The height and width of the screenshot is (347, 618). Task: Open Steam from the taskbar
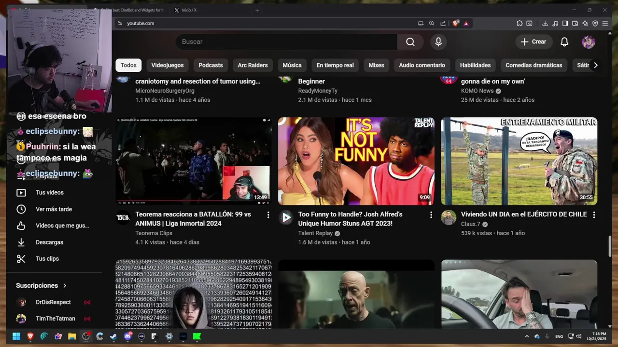tap(113, 336)
